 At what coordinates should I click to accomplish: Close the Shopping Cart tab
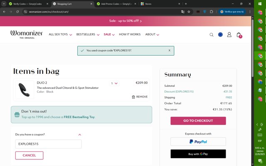coord(91,4)
